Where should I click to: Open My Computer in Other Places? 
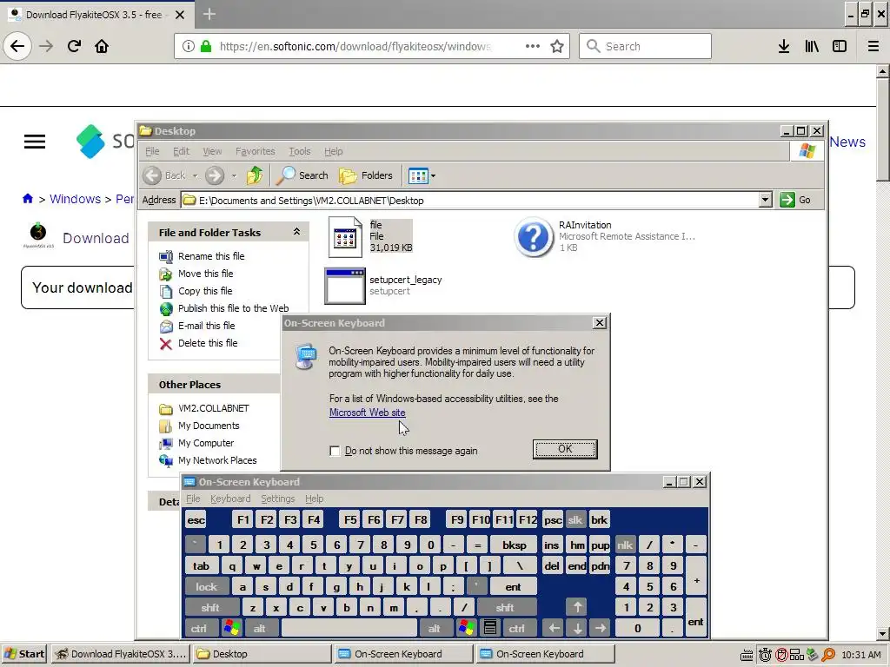pos(206,444)
